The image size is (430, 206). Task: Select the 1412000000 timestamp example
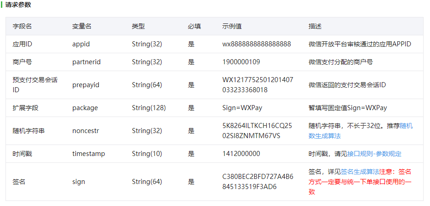coord(241,154)
